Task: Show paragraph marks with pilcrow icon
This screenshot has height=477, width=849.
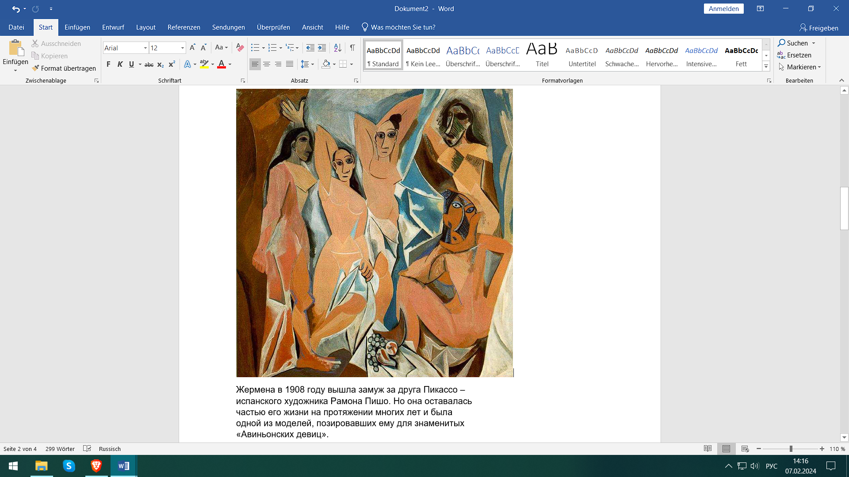Action: click(x=352, y=47)
